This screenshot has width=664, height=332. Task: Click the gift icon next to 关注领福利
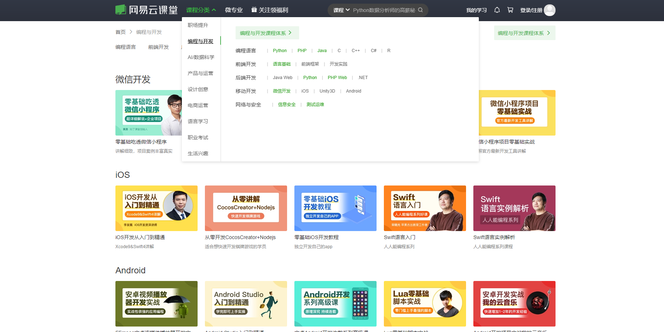click(253, 10)
